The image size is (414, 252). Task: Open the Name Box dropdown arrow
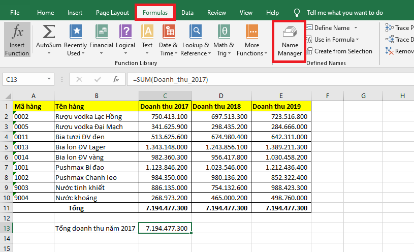[49, 79]
